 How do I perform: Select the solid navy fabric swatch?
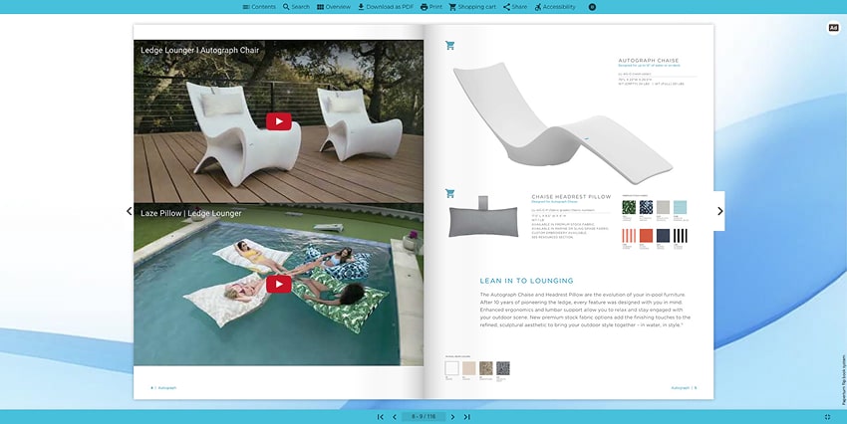pos(663,236)
